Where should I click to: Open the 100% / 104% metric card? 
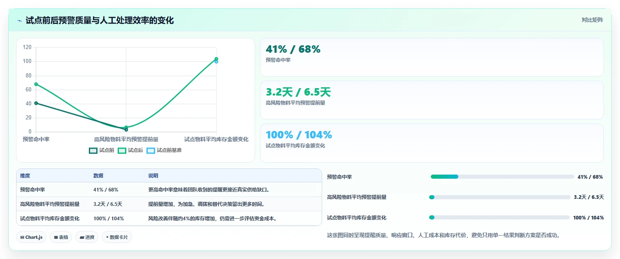pos(432,143)
